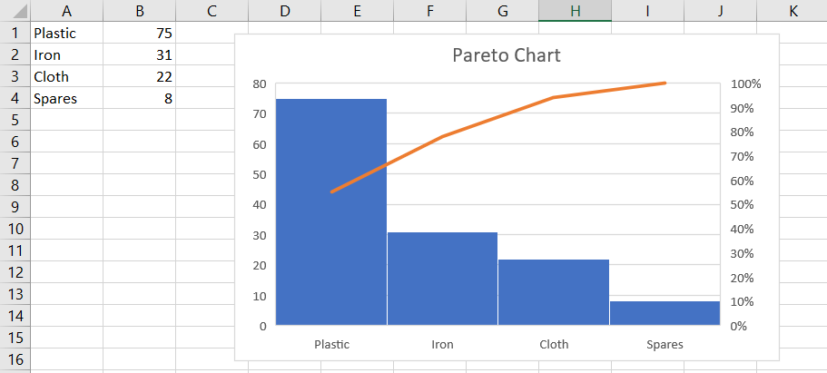The height and width of the screenshot is (373, 827).
Task: Select cell B4 with value 8
Action: point(139,98)
